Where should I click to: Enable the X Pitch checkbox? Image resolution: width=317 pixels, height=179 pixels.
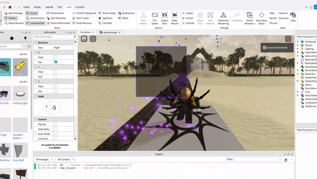[x=56, y=57]
